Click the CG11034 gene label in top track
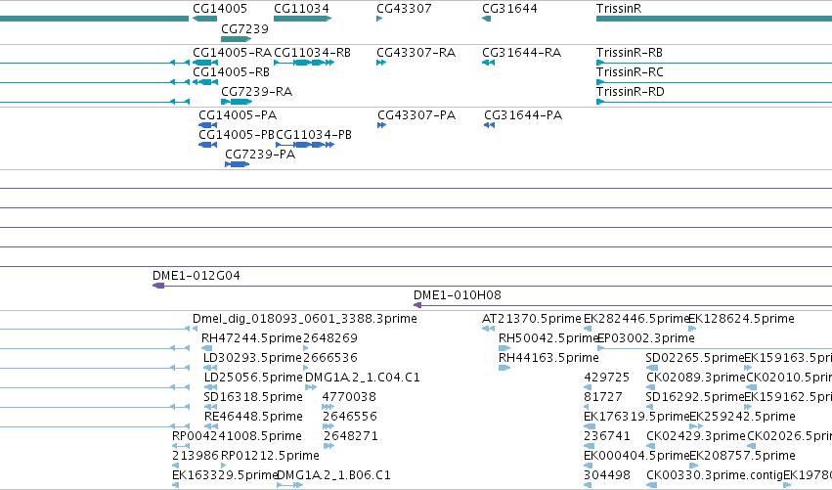 click(301, 9)
